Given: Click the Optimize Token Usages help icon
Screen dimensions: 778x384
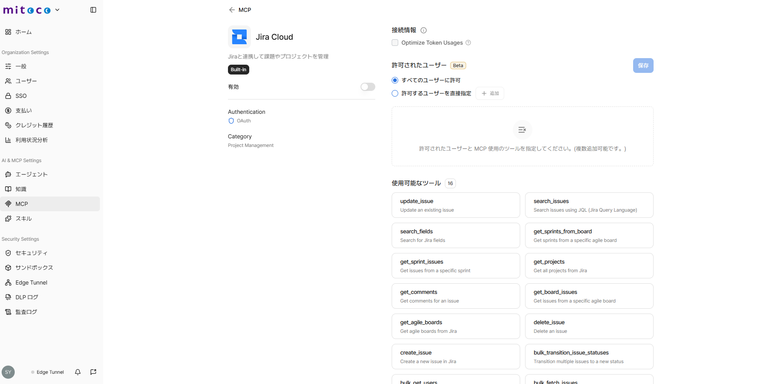Looking at the screenshot, I should point(468,43).
